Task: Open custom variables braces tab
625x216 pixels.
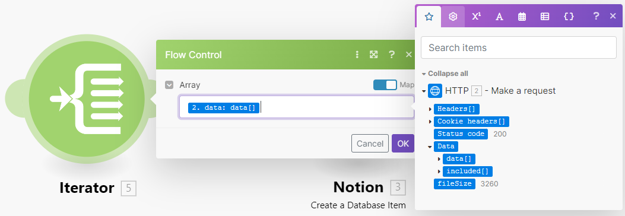Action: pos(569,17)
